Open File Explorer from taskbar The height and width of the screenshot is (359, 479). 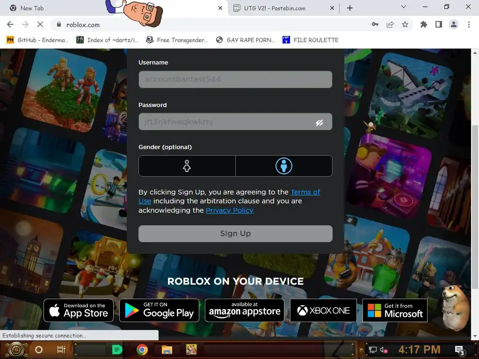(x=167, y=350)
